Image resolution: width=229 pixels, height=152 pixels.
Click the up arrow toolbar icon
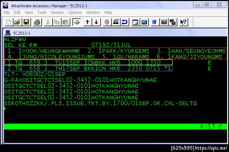pos(87,22)
